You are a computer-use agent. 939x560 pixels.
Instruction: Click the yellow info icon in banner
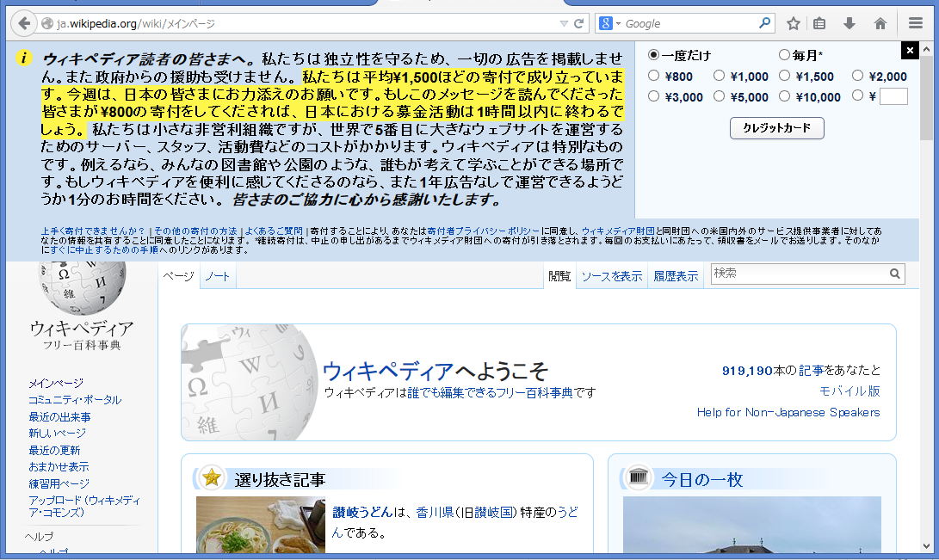tap(23, 58)
